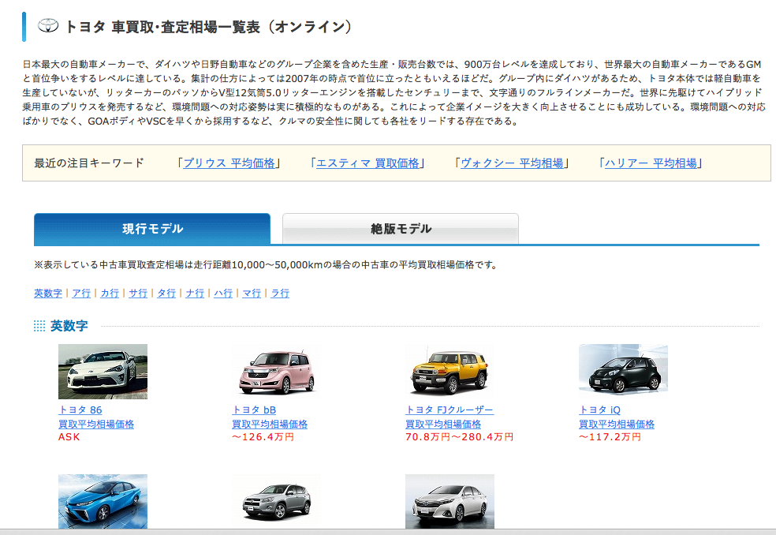776x535 pixels.
Task: Click the Toyota logo icon in heading
Action: point(48,26)
